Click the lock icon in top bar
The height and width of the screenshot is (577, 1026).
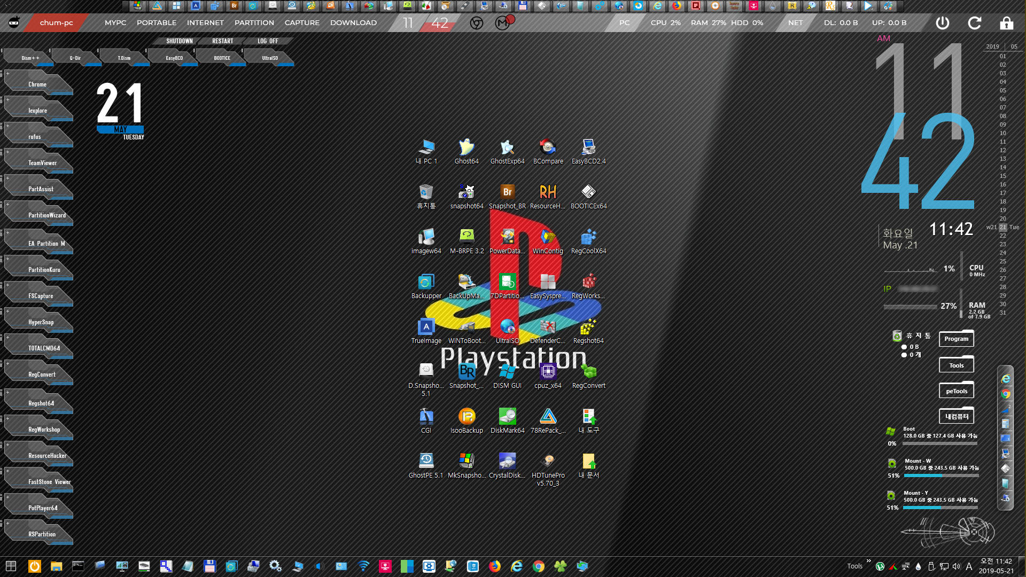[1007, 23]
